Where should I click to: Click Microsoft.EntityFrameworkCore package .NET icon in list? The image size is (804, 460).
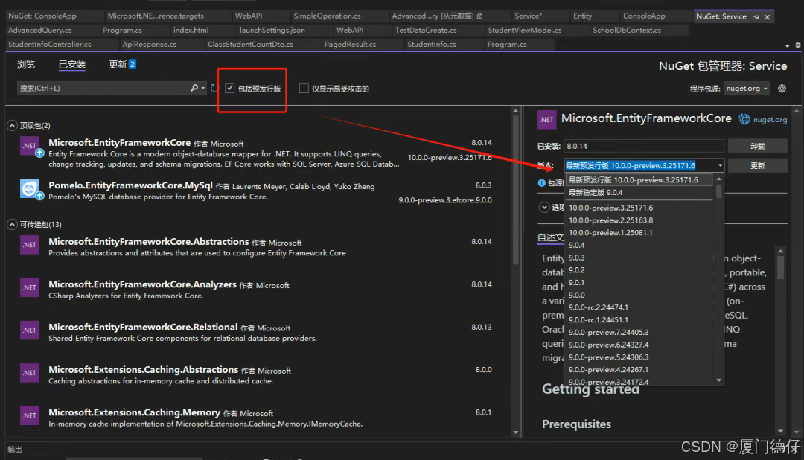tap(30, 146)
